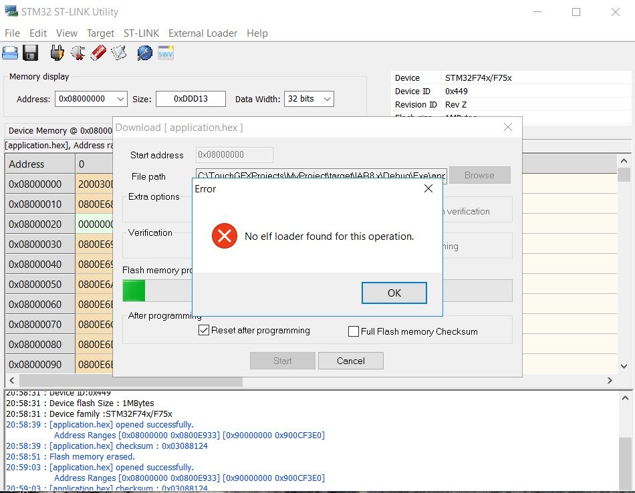Select address row 0x08000080
This screenshot has height=493, width=635.
[40, 345]
